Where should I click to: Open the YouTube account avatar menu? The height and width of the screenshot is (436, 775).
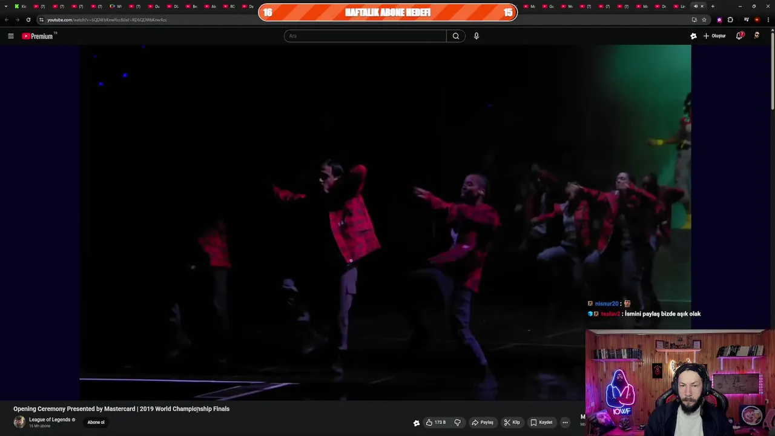[x=756, y=36]
